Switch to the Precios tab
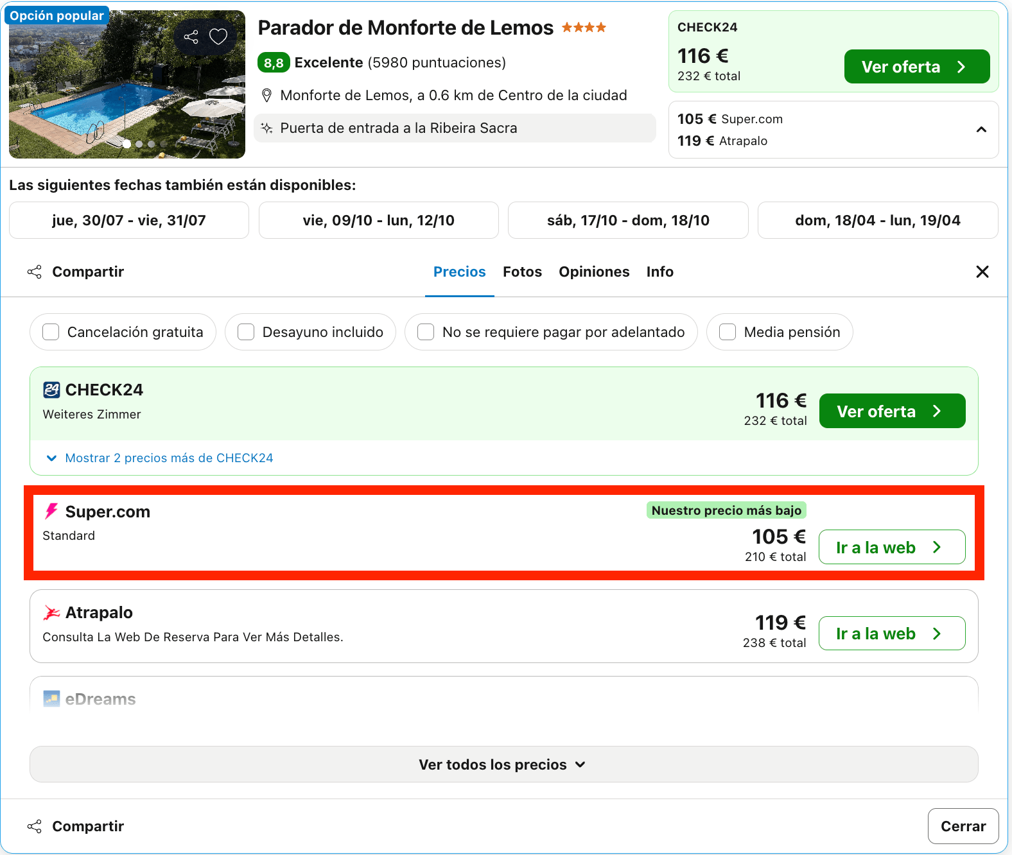The image size is (1012, 855). [x=460, y=272]
